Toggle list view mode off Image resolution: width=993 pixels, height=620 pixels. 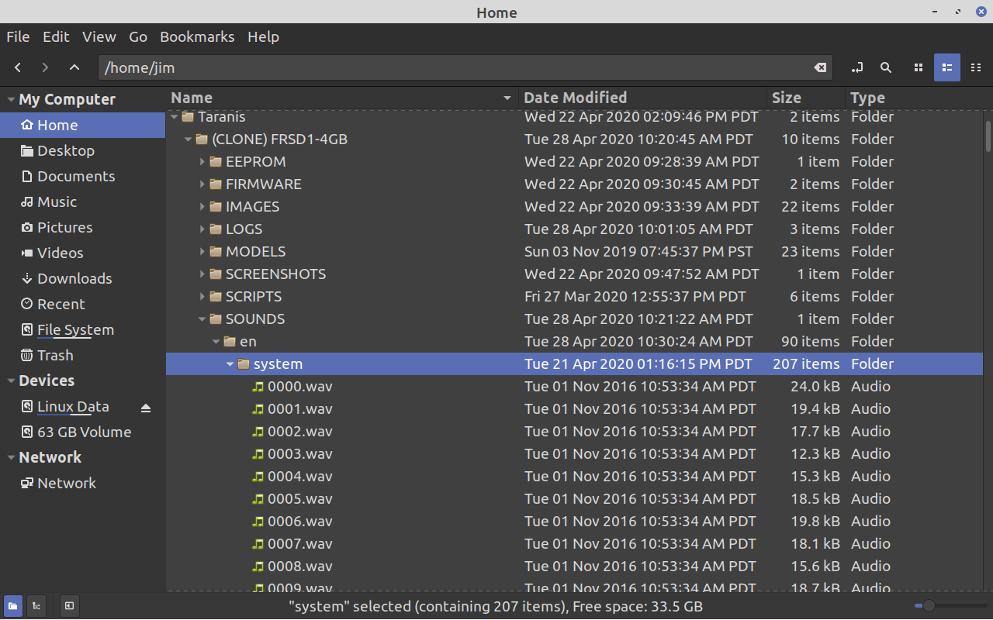[946, 67]
